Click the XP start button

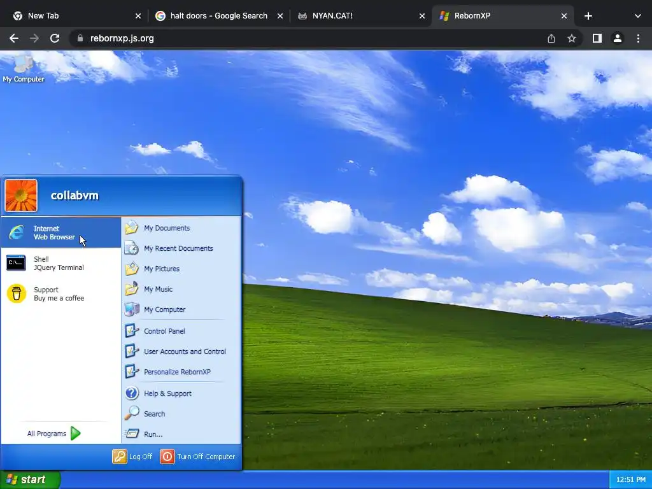[x=30, y=479]
